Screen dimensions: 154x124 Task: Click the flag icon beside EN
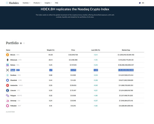click(140, 3)
